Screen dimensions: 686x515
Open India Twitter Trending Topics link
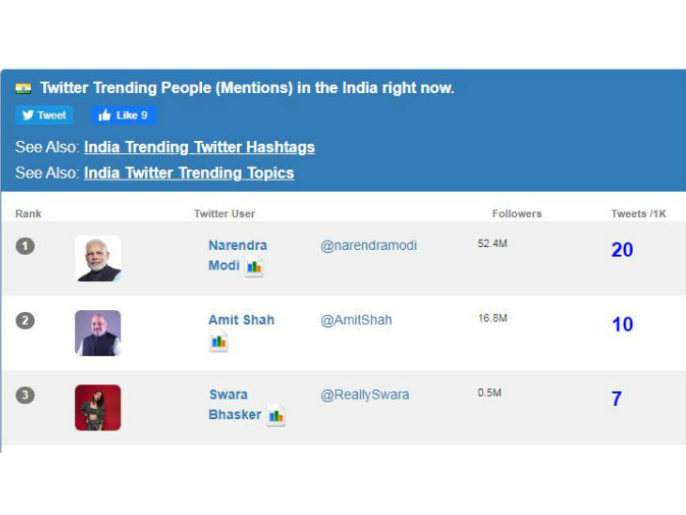[x=189, y=173]
